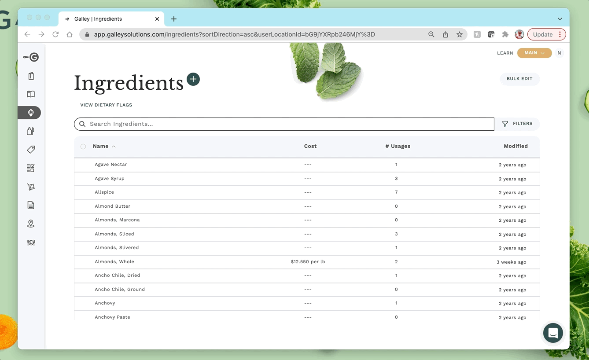Viewport: 589px width, 360px height.
Task: Click Allspice usages count 7
Action: click(x=396, y=192)
